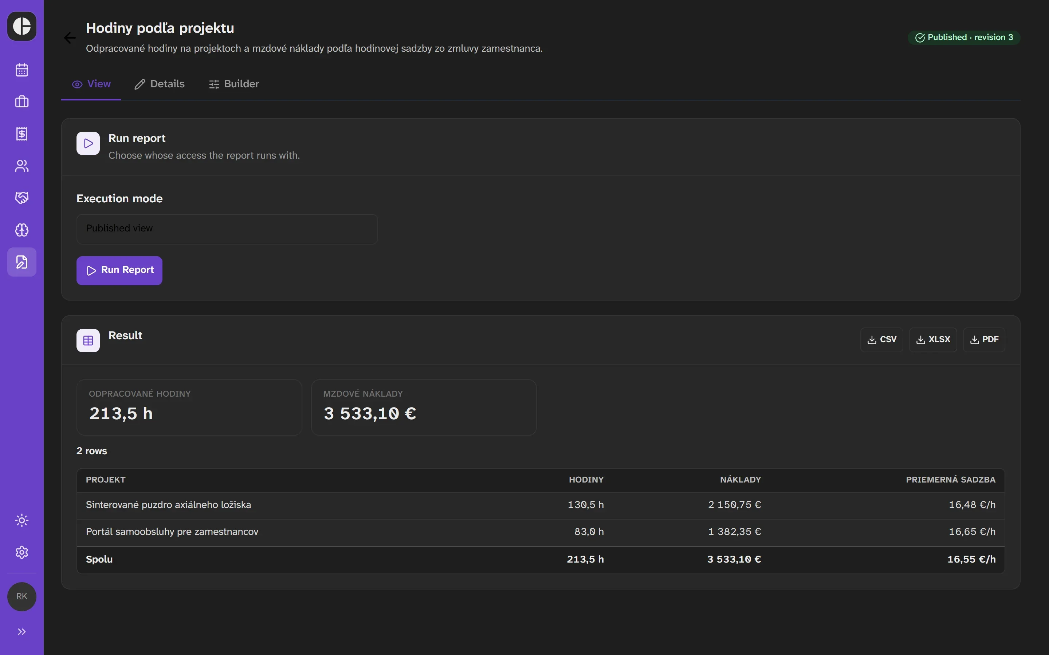
Task: Open the RK user avatar
Action: click(x=22, y=596)
